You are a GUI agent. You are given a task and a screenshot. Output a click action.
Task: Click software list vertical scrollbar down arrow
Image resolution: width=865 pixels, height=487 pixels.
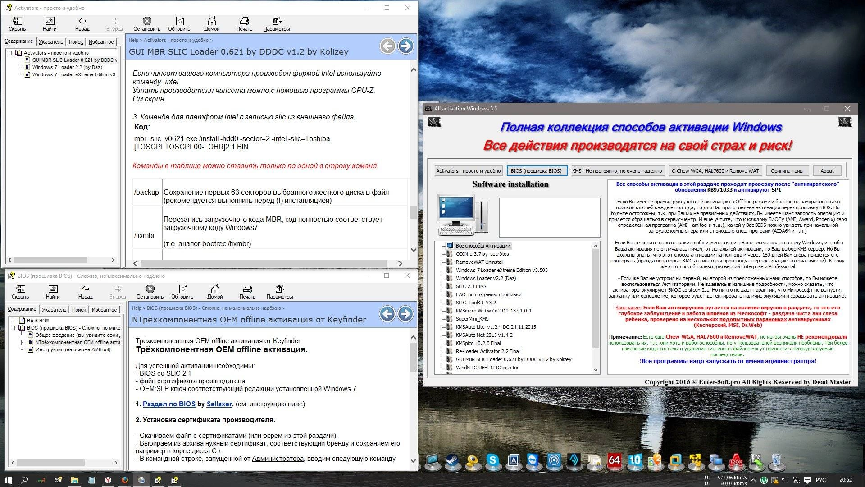click(x=596, y=370)
